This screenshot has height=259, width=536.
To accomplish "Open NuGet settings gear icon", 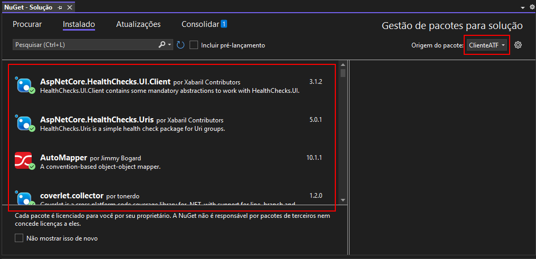I will click(x=518, y=45).
